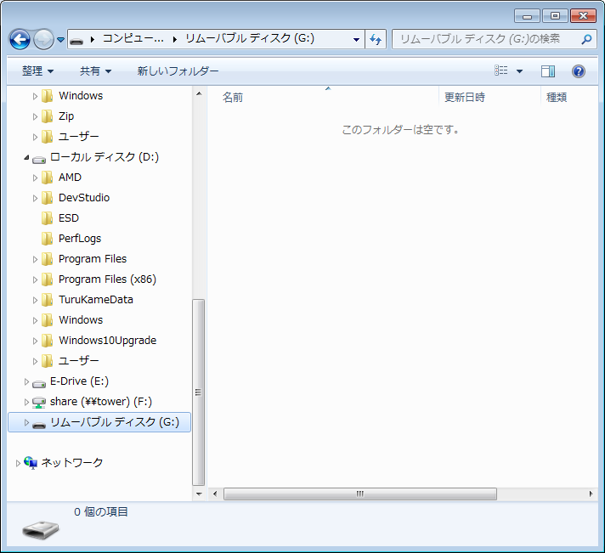Select TuruKameData folder in the tree
This screenshot has width=605, height=553.
[95, 300]
